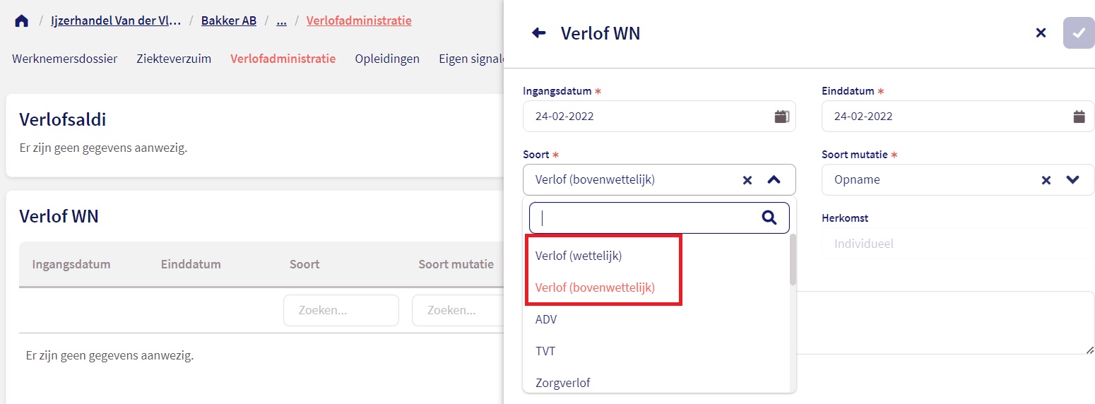
Task: Select the Zorgverlof option
Action: (563, 383)
